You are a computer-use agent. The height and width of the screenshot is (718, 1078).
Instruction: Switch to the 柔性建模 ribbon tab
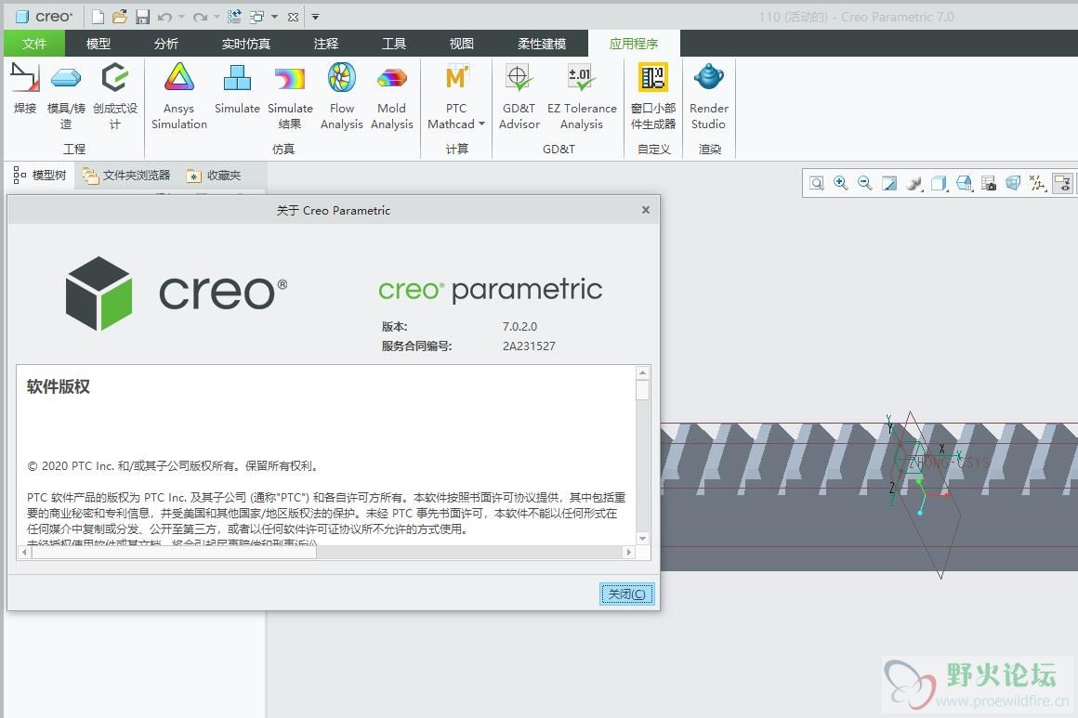click(x=542, y=44)
